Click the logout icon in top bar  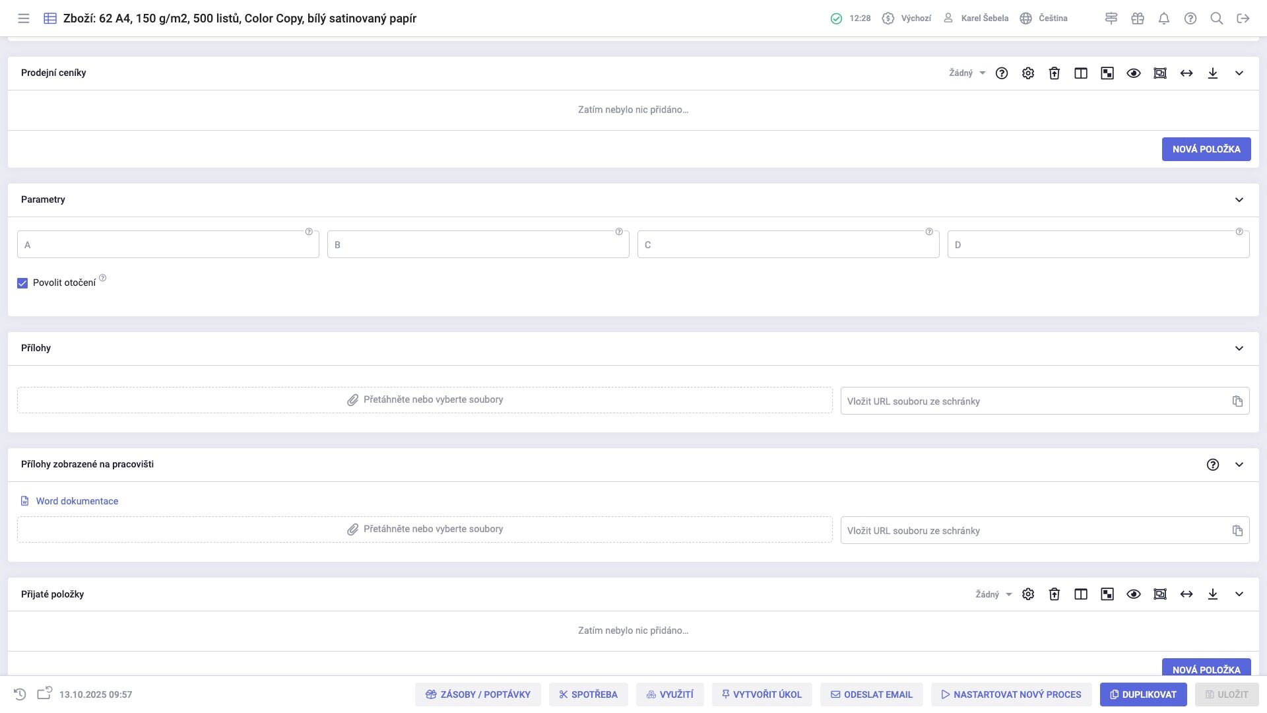(x=1243, y=18)
